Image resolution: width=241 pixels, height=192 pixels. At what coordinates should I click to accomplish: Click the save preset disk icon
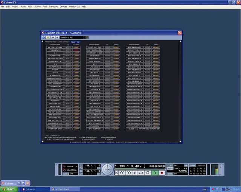(x=87, y=37)
